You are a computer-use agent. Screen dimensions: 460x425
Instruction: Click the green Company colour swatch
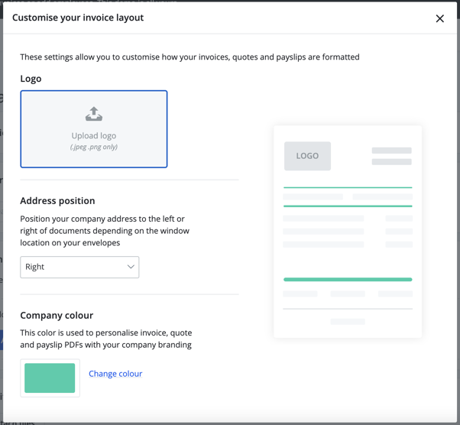pos(50,378)
